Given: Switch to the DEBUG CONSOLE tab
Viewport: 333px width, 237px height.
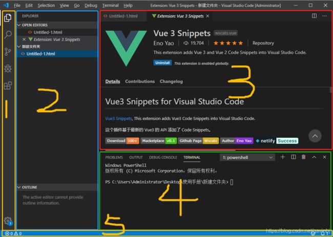Looking at the screenshot, I should point(163,158).
